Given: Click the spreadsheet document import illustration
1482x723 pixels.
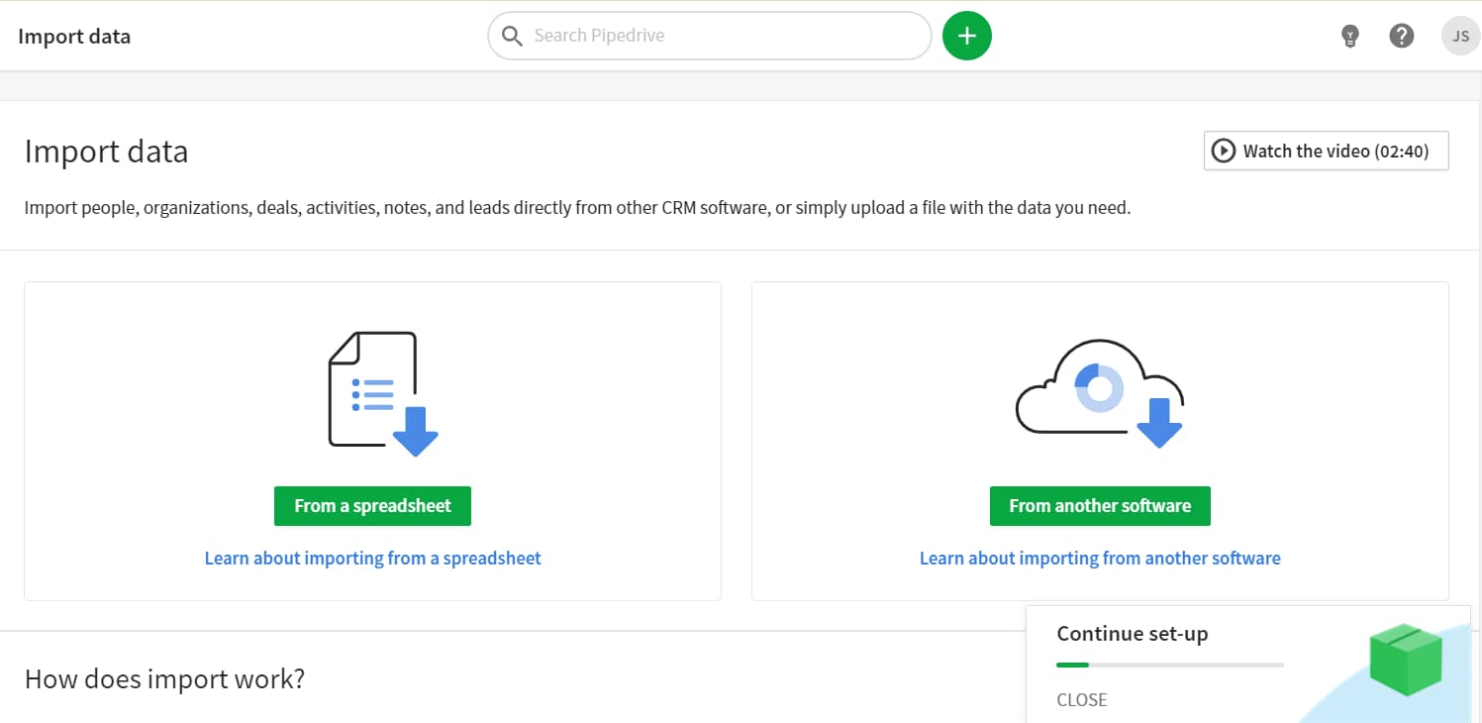Looking at the screenshot, I should [x=383, y=394].
